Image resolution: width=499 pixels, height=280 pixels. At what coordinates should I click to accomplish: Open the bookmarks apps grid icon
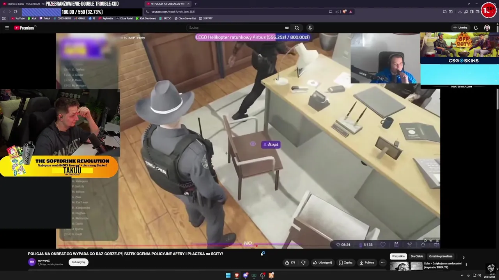[x=4, y=18]
